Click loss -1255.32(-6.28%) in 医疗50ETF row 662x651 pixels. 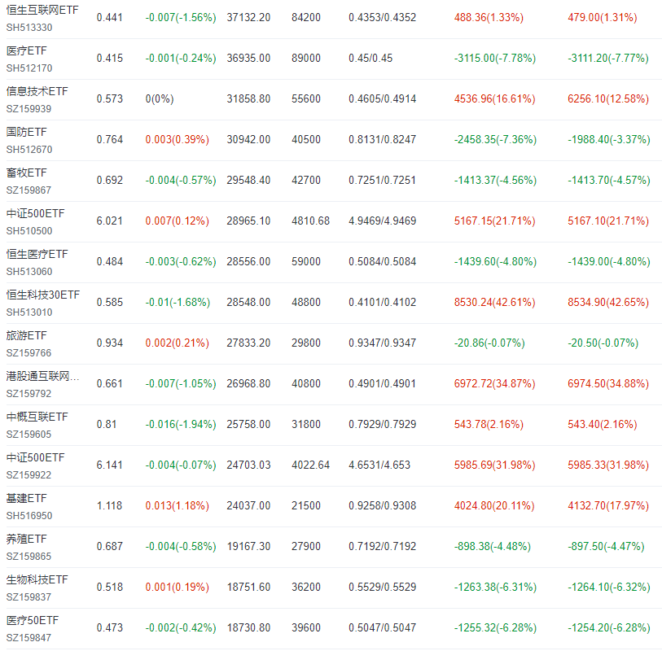click(495, 627)
